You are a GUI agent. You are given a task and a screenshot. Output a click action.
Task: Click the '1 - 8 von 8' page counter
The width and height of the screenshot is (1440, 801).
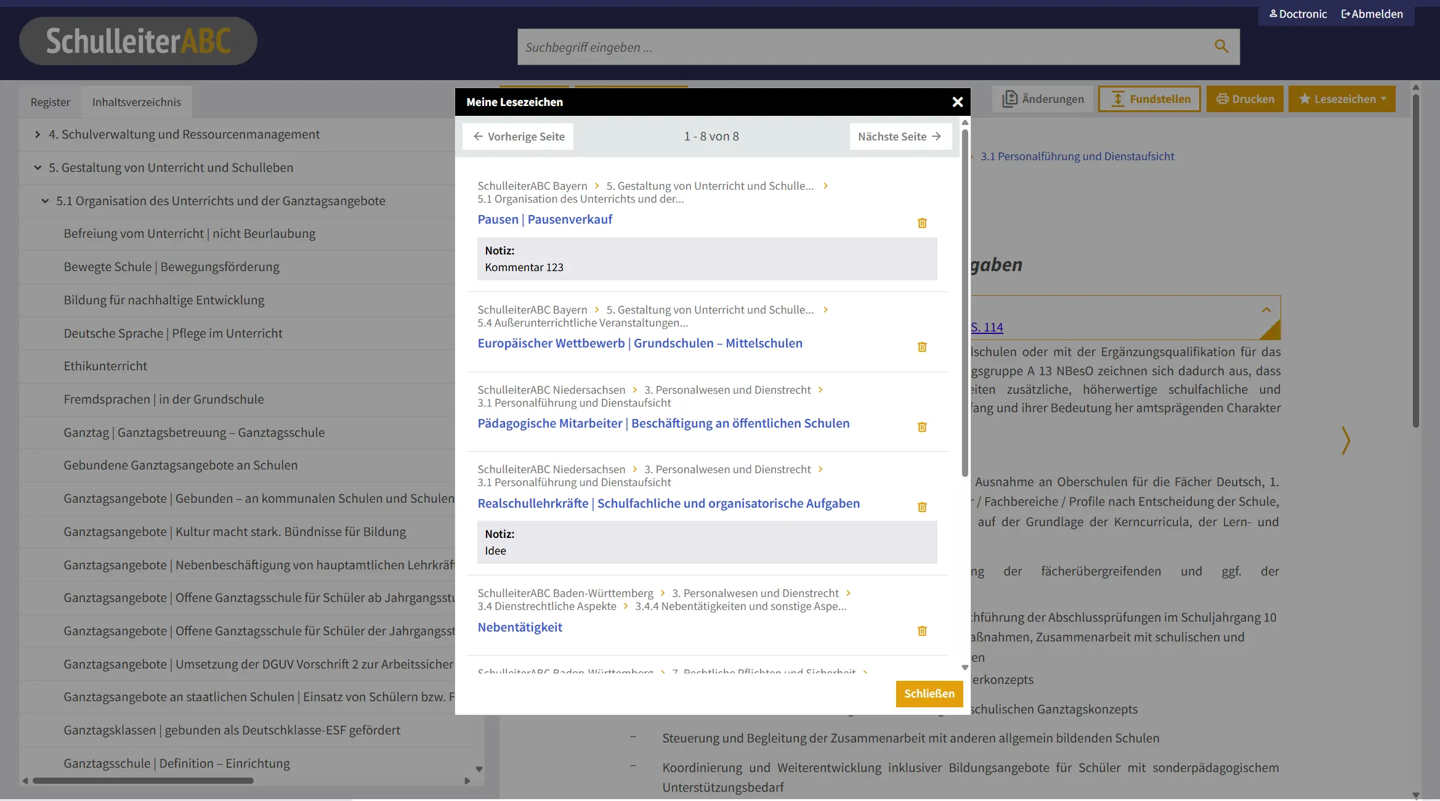[x=711, y=137]
